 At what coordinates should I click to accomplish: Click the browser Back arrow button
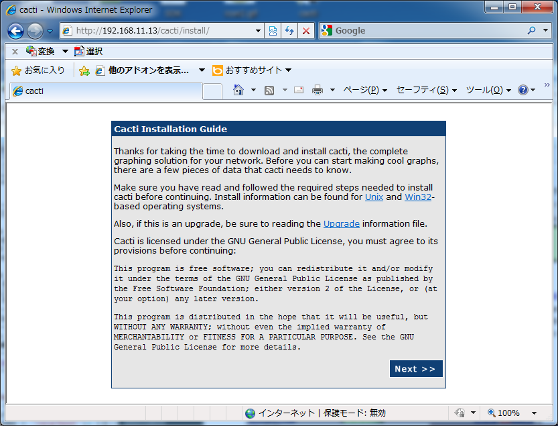[x=16, y=31]
